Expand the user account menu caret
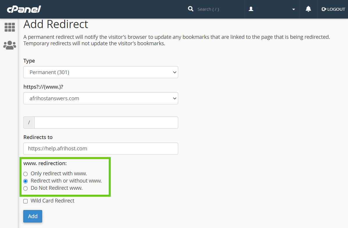This screenshot has height=228, width=348. tap(293, 9)
